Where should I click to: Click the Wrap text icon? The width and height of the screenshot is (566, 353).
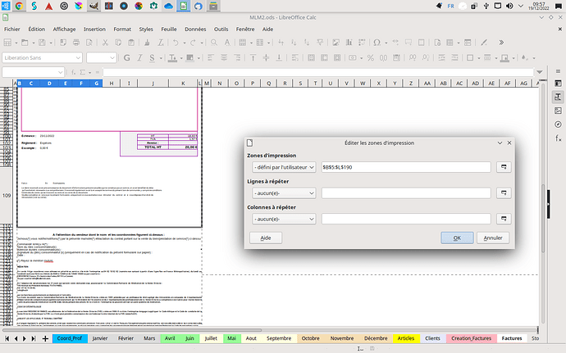(x=295, y=57)
